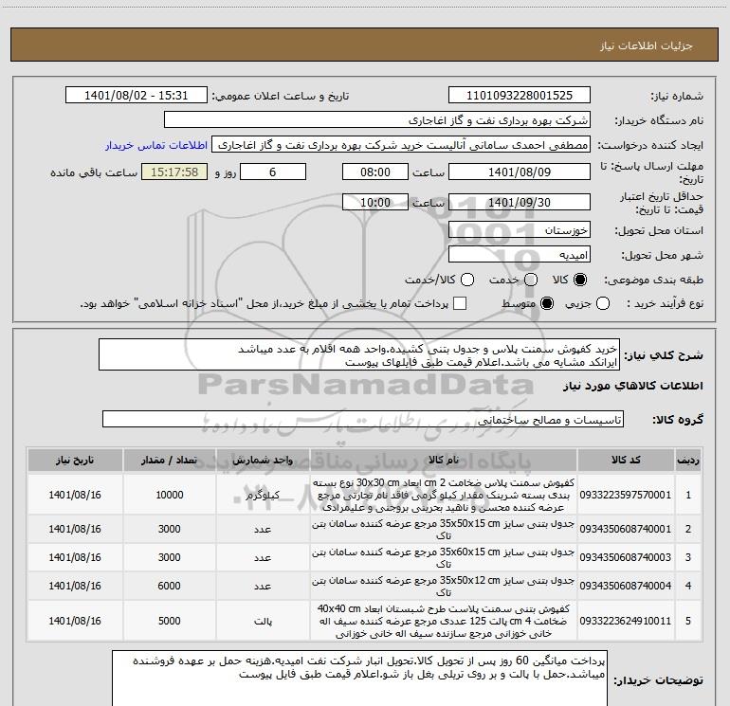Click the response deadline date 1401/08/09

click(520, 172)
